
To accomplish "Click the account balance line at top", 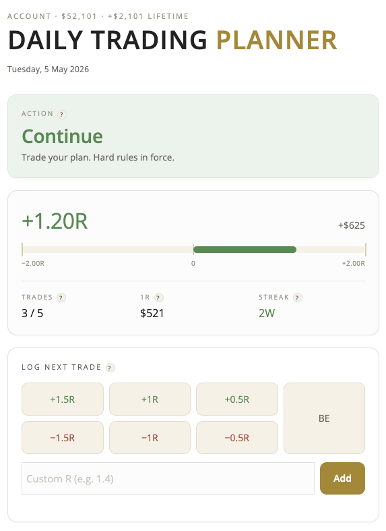I will tap(98, 16).
